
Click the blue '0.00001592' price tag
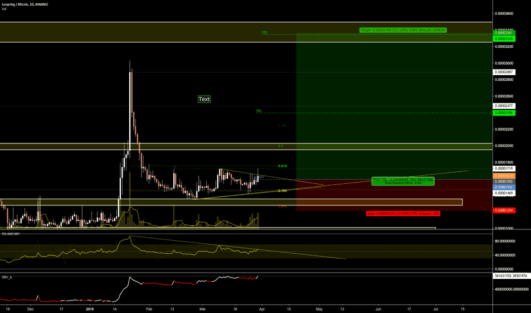[x=504, y=187]
